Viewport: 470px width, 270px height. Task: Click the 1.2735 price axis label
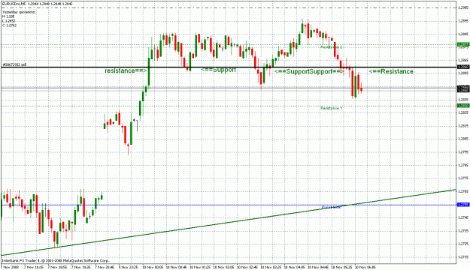(463, 230)
